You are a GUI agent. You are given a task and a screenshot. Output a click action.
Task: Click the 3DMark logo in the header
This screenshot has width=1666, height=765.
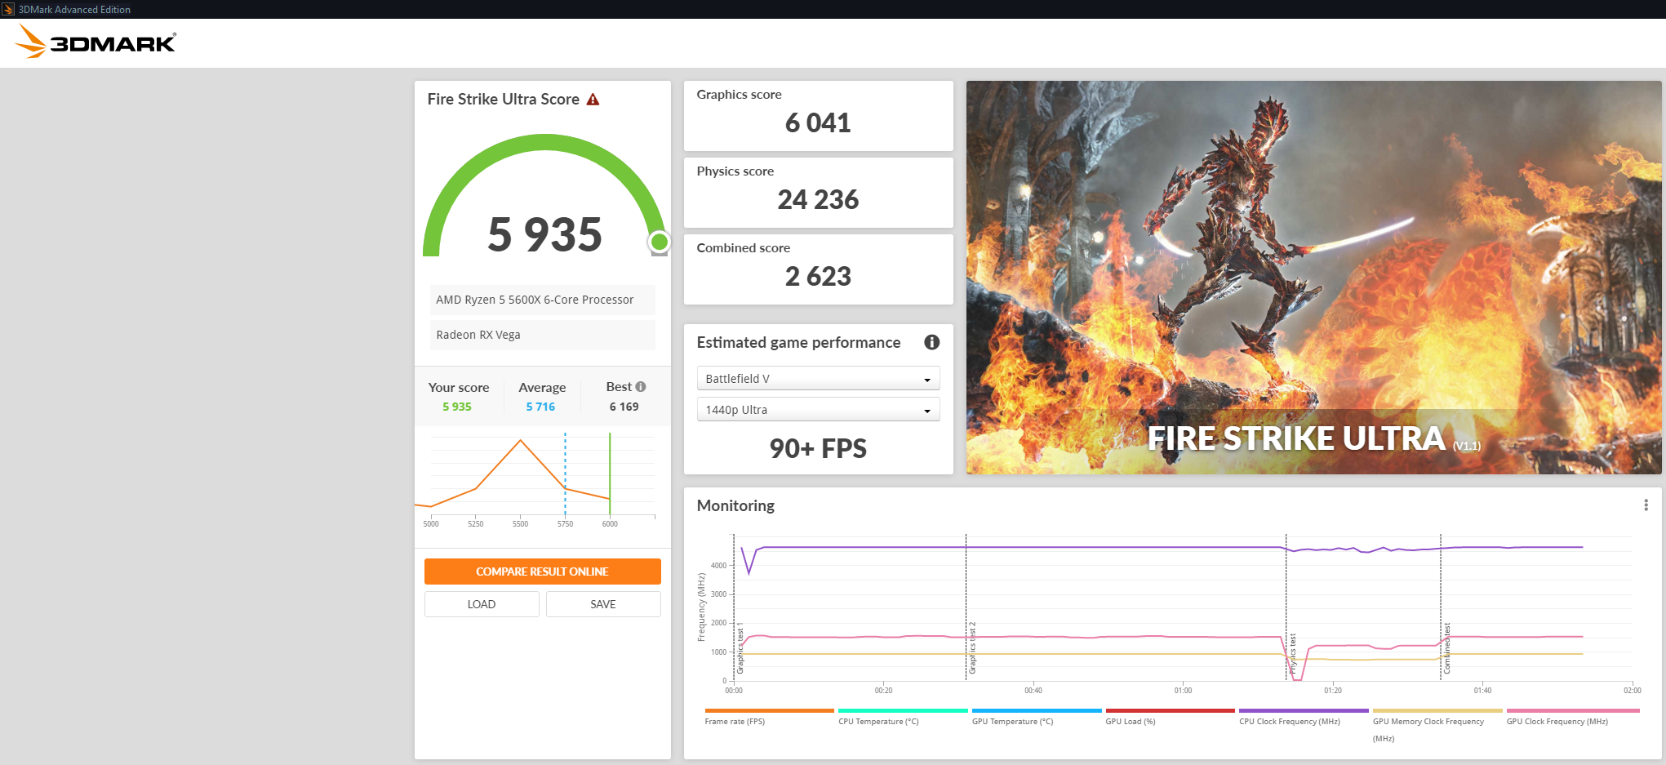(96, 42)
